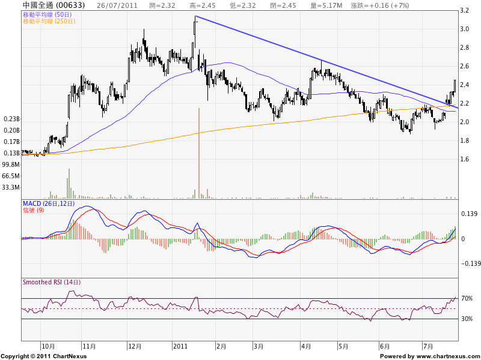Image resolution: width=481 pixels, height=360 pixels.
Task: Click the 5月 time axis marker
Action: [343, 347]
